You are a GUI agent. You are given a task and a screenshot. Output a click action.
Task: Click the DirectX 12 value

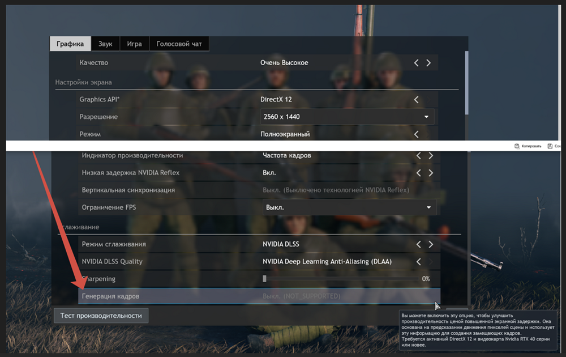[x=276, y=99]
